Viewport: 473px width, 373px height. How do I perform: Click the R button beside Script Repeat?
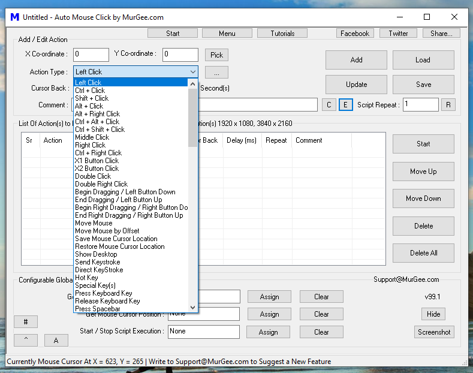click(x=448, y=105)
